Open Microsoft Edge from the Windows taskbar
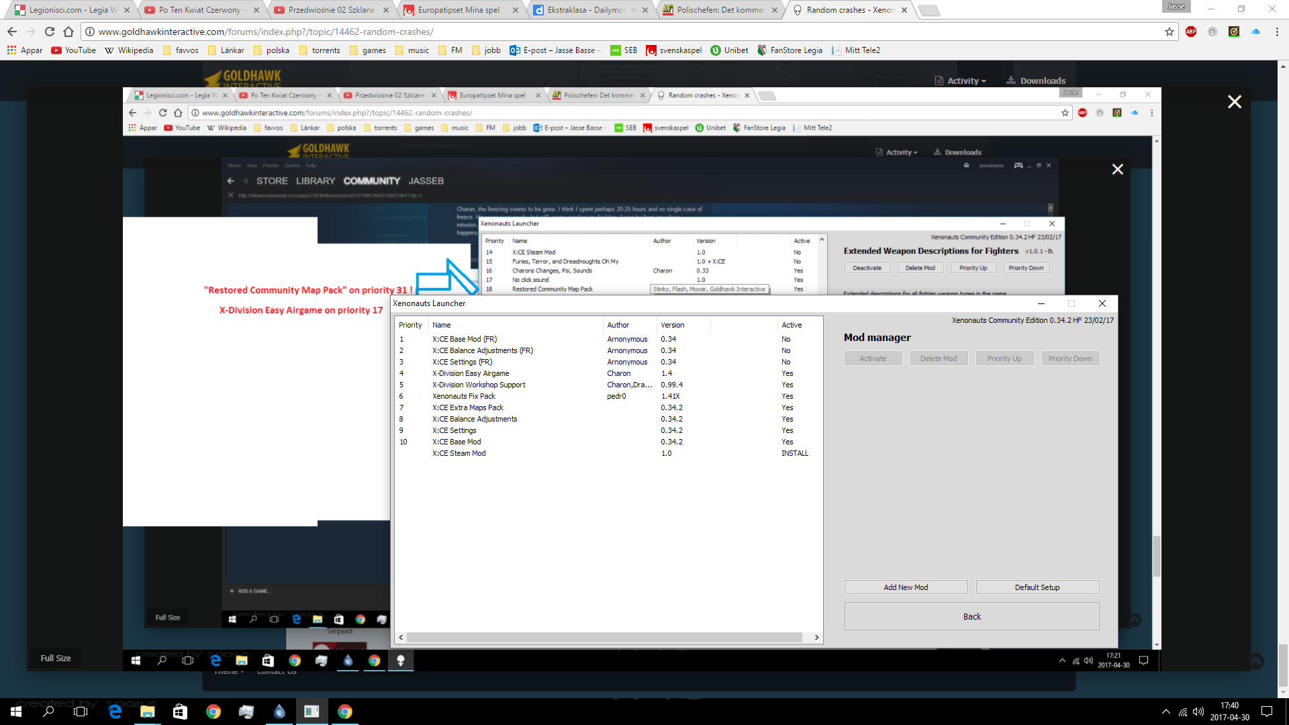This screenshot has height=725, width=1289. (x=115, y=712)
